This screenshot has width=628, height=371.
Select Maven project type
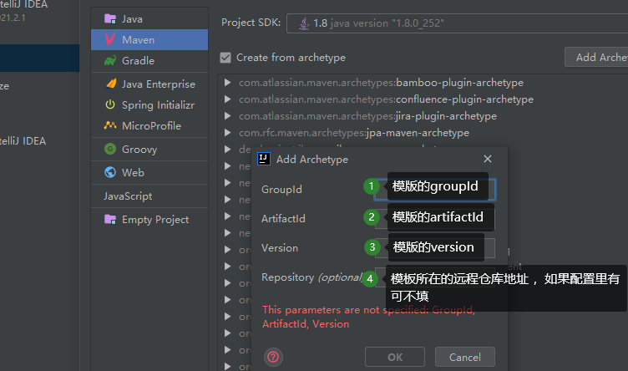click(x=149, y=39)
